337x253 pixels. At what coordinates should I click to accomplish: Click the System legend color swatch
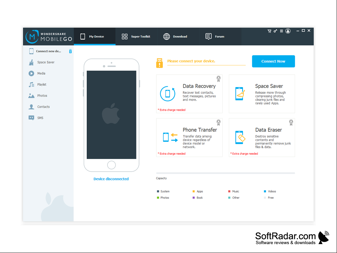tap(158, 191)
